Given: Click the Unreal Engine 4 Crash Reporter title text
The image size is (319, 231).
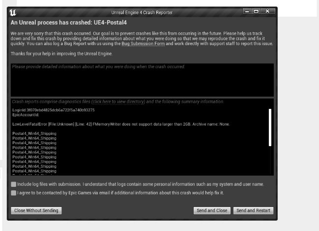Looking at the screenshot, I should click(x=141, y=11).
